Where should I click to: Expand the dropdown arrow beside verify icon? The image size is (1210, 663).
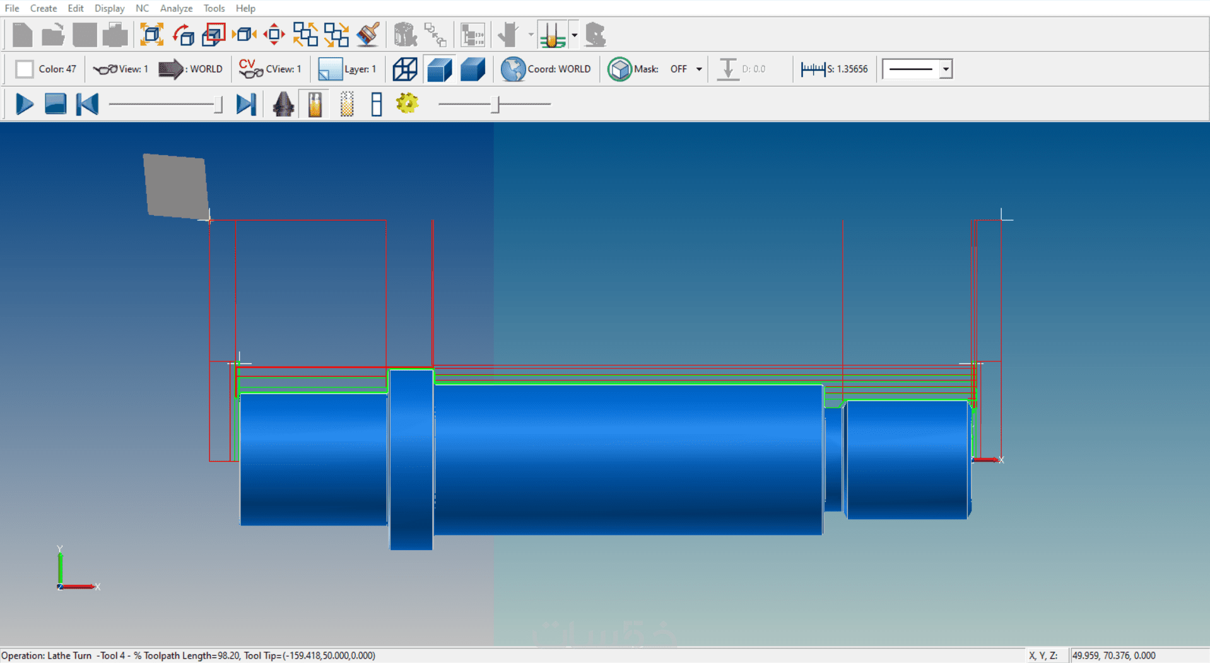pyautogui.click(x=574, y=35)
